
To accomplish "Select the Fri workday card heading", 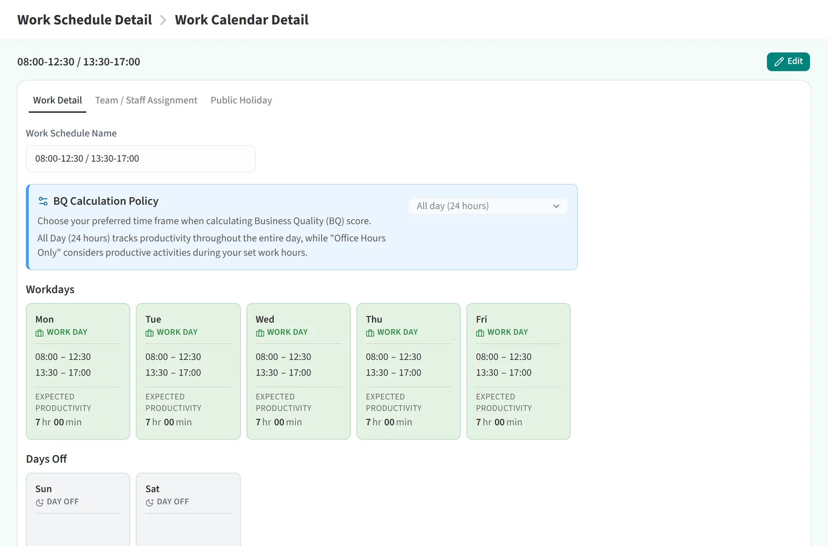I will point(482,320).
